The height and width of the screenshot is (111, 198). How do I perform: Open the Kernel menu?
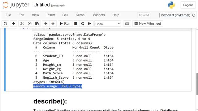(x=80, y=15)
